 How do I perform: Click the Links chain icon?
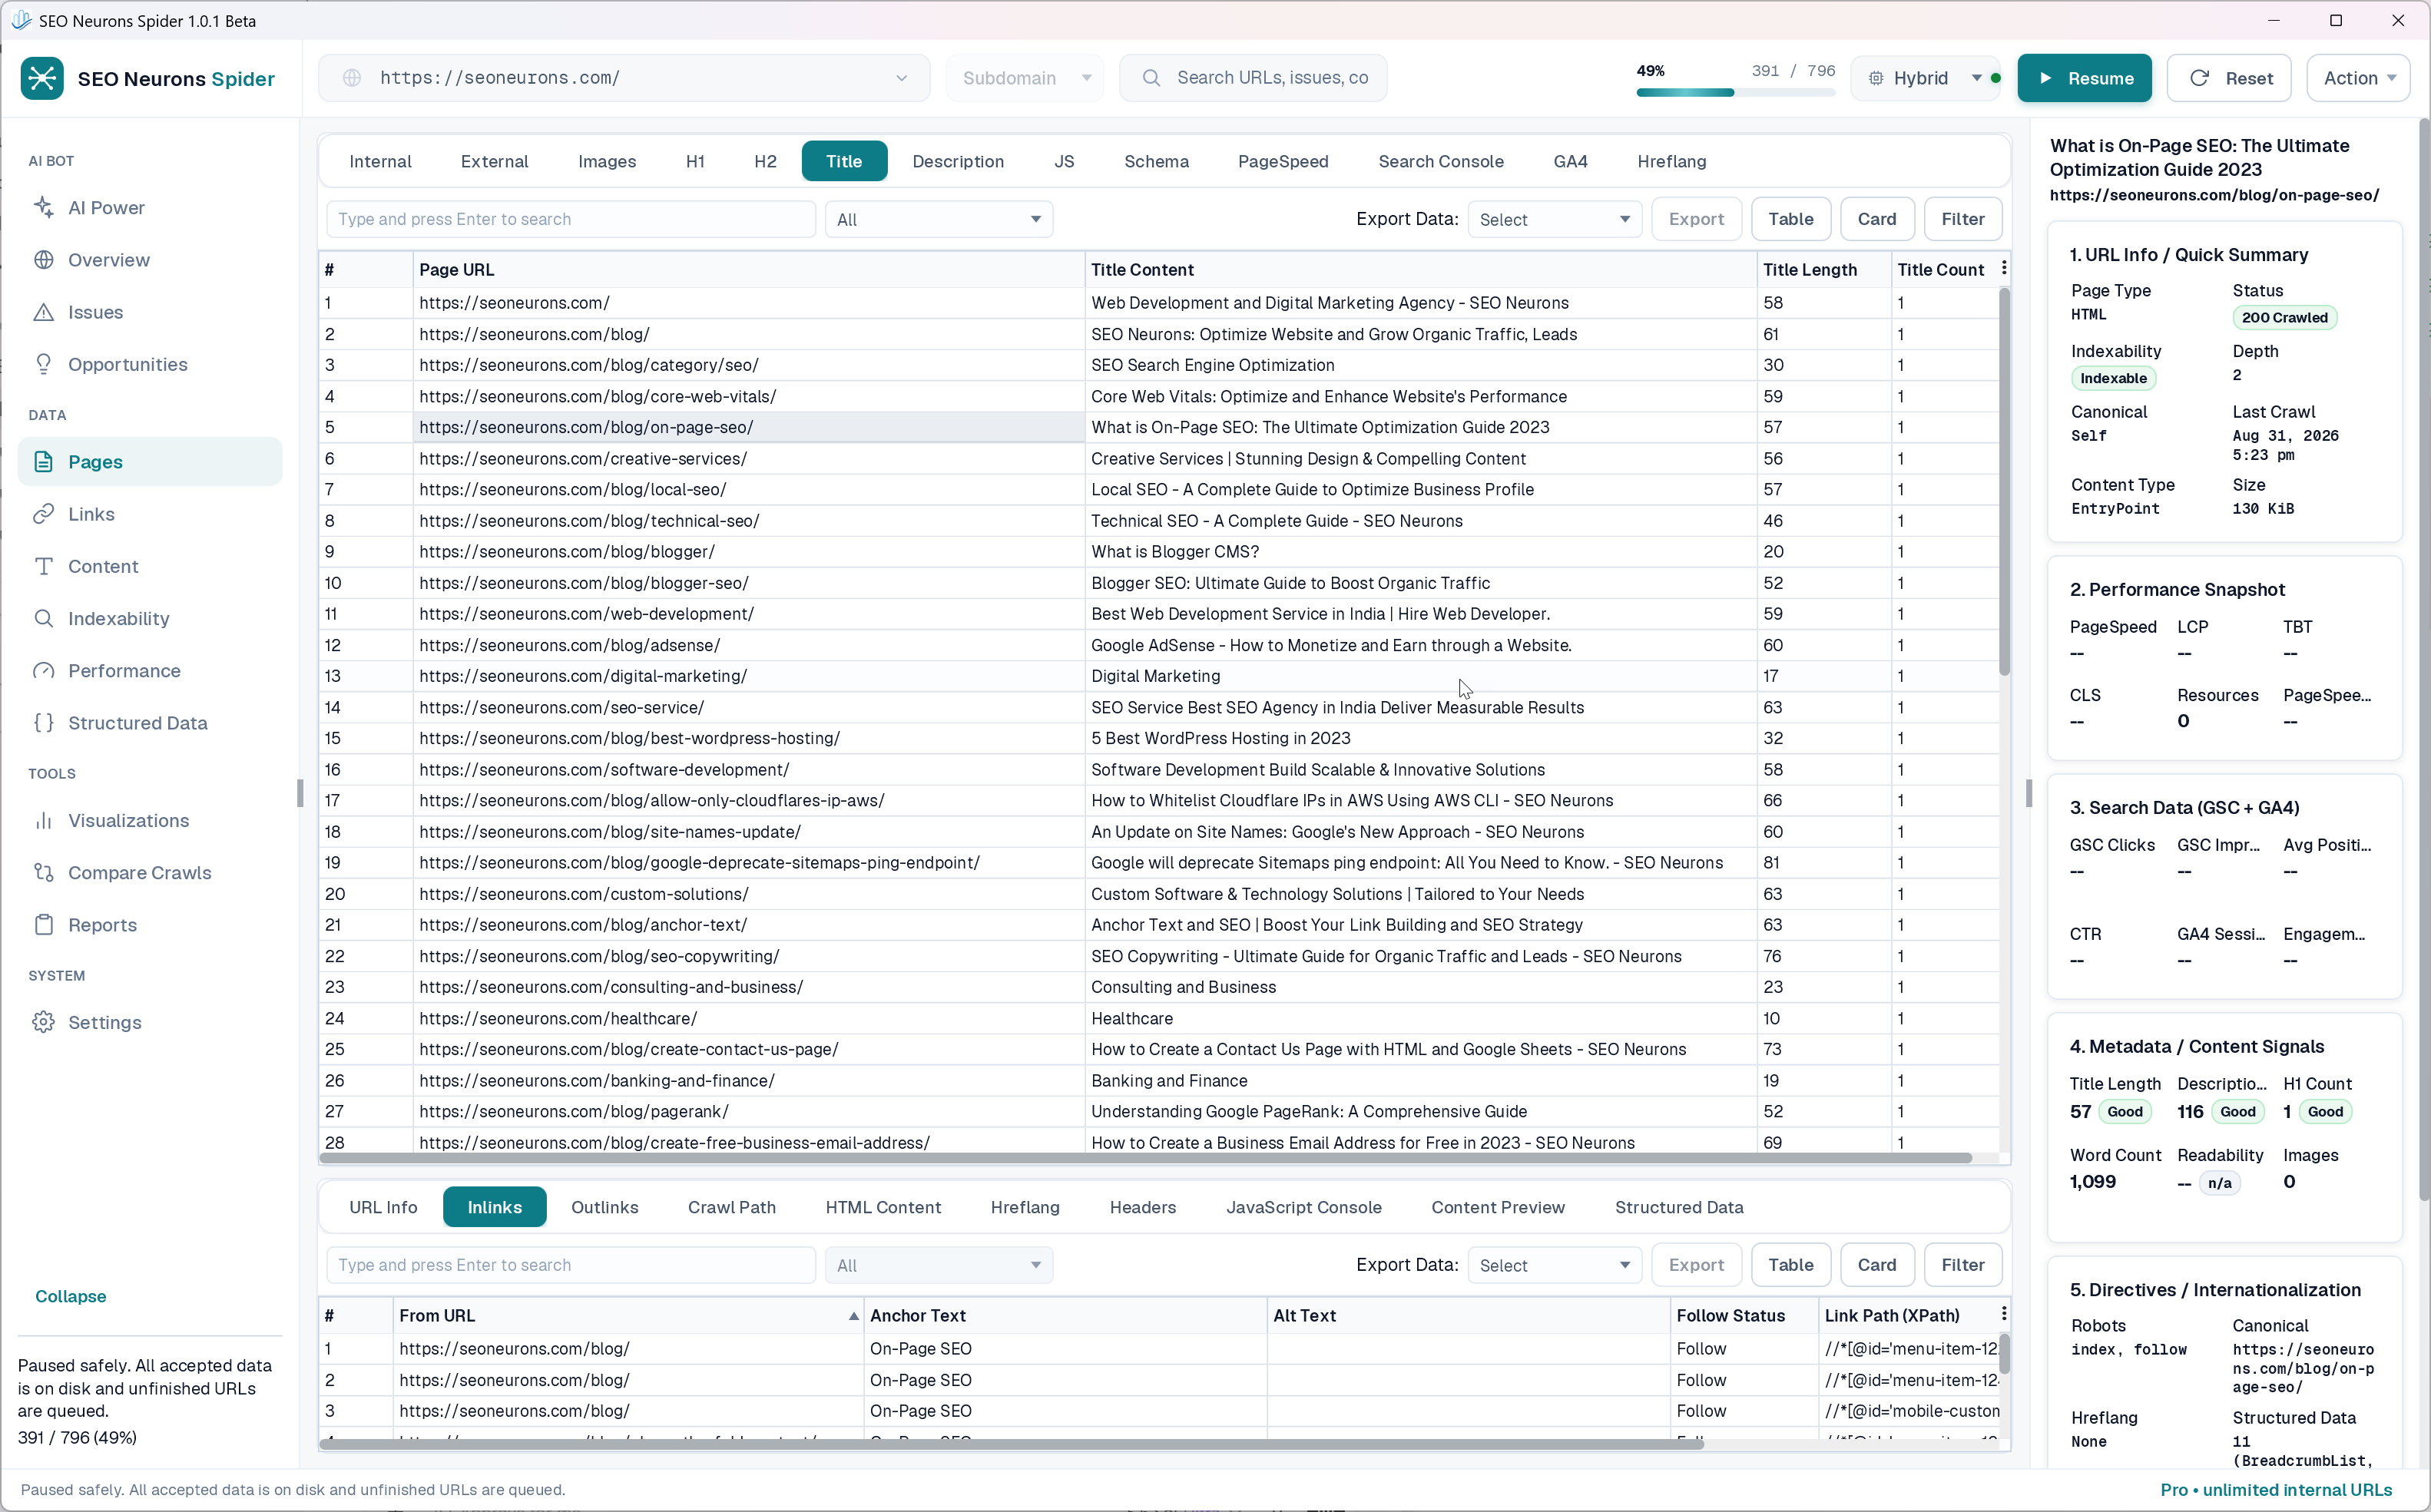pos(43,514)
